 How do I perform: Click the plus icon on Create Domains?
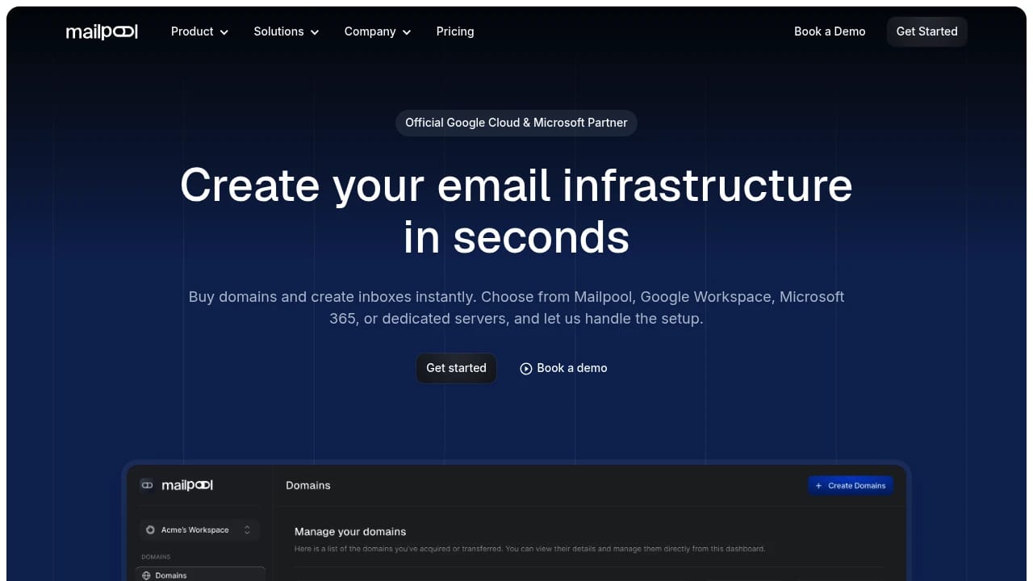coord(818,486)
